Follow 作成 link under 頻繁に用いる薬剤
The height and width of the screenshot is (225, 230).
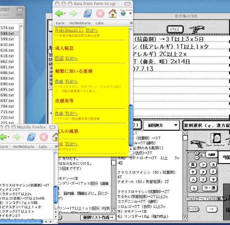click(x=59, y=81)
